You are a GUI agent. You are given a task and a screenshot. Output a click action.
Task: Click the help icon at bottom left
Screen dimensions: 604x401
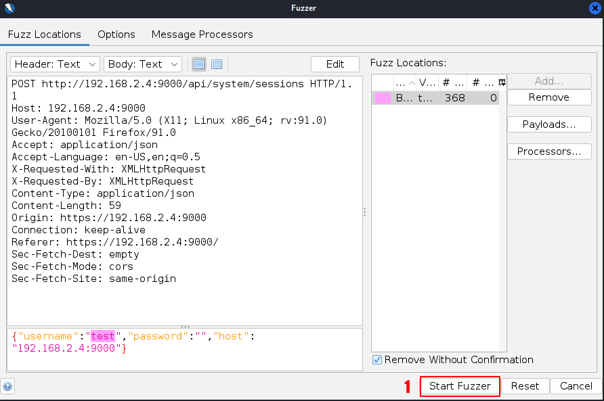(x=7, y=387)
